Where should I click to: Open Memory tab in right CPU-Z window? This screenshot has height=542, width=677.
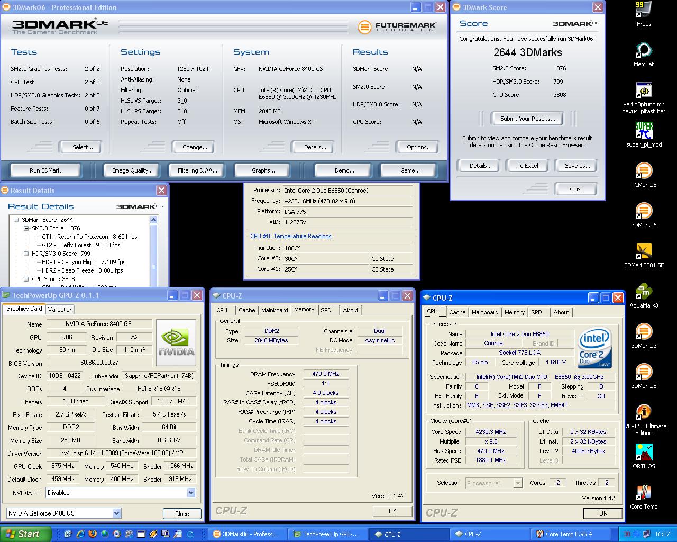(514, 312)
